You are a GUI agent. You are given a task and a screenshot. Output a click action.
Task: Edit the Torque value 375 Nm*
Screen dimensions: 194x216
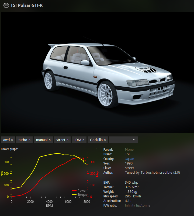pos(132,187)
